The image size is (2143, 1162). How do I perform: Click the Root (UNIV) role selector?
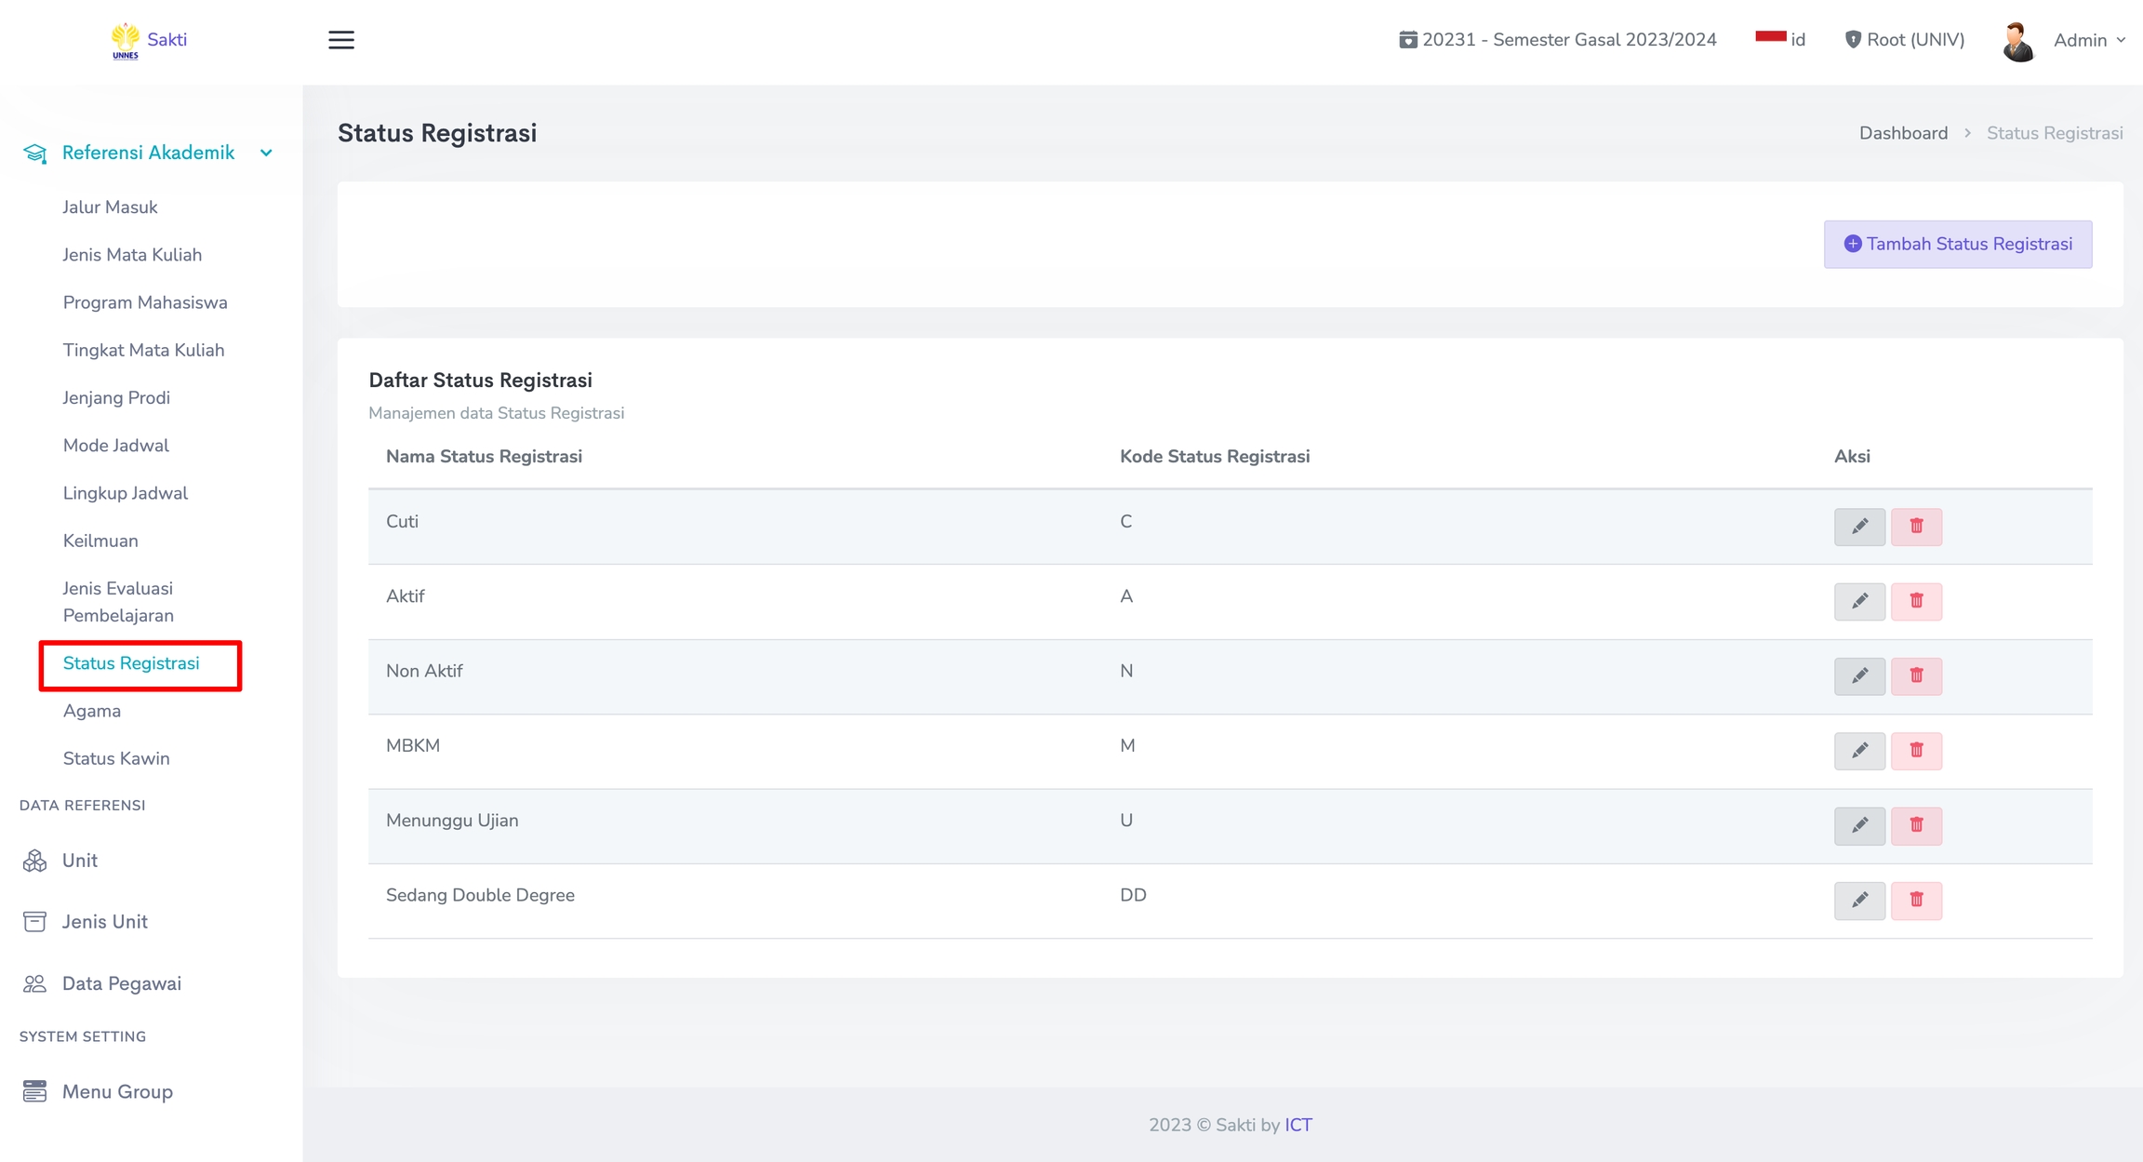1905,40
